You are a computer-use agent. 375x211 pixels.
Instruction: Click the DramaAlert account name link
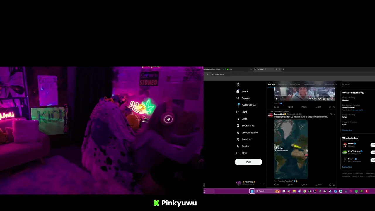click(x=279, y=114)
